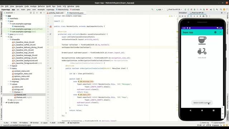The image size is (229, 129).
Task: Open the TODO tool window
Action: (14, 123)
